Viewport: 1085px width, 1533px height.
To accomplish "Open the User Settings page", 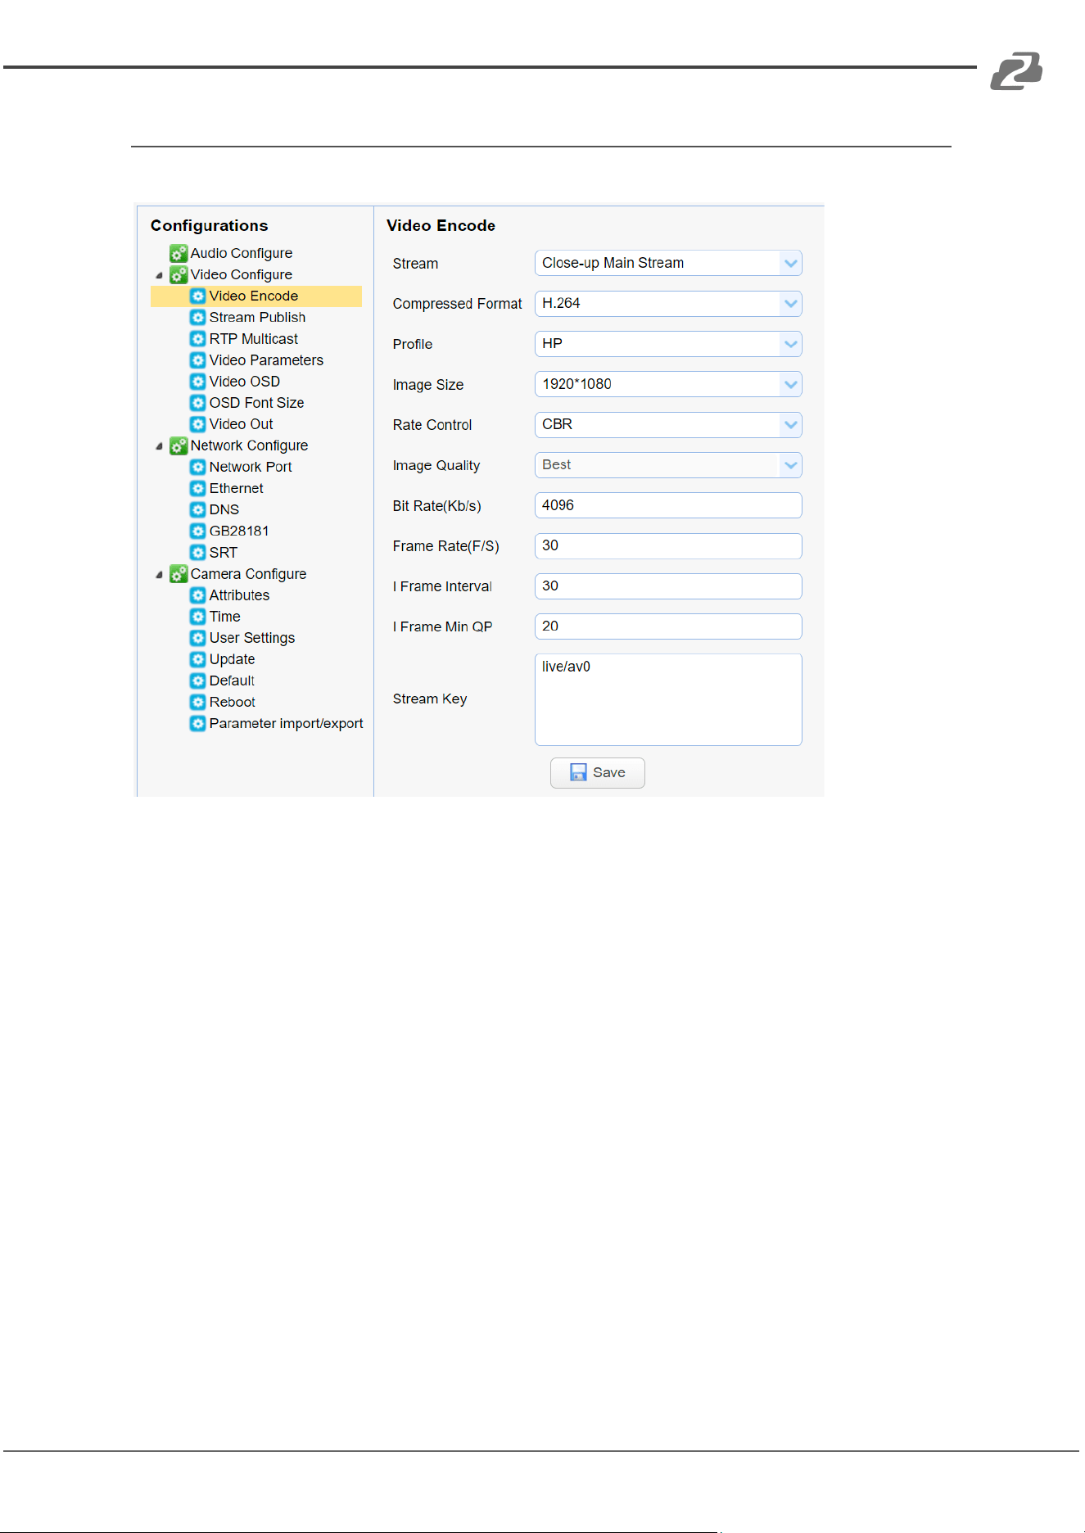I will [251, 638].
